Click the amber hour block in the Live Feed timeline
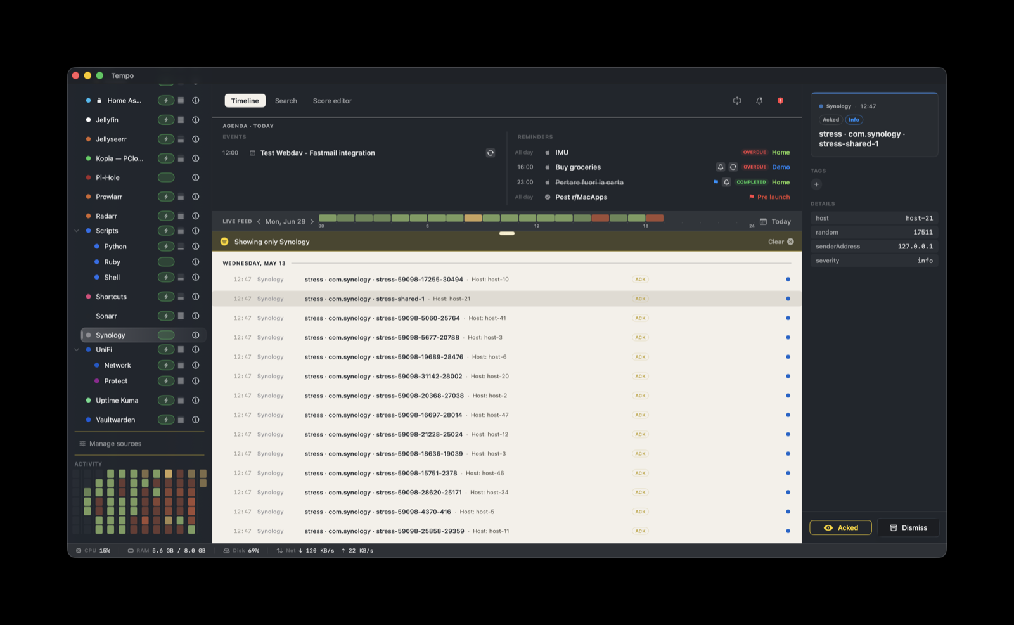Viewport: 1014px width, 625px height. [x=473, y=218]
